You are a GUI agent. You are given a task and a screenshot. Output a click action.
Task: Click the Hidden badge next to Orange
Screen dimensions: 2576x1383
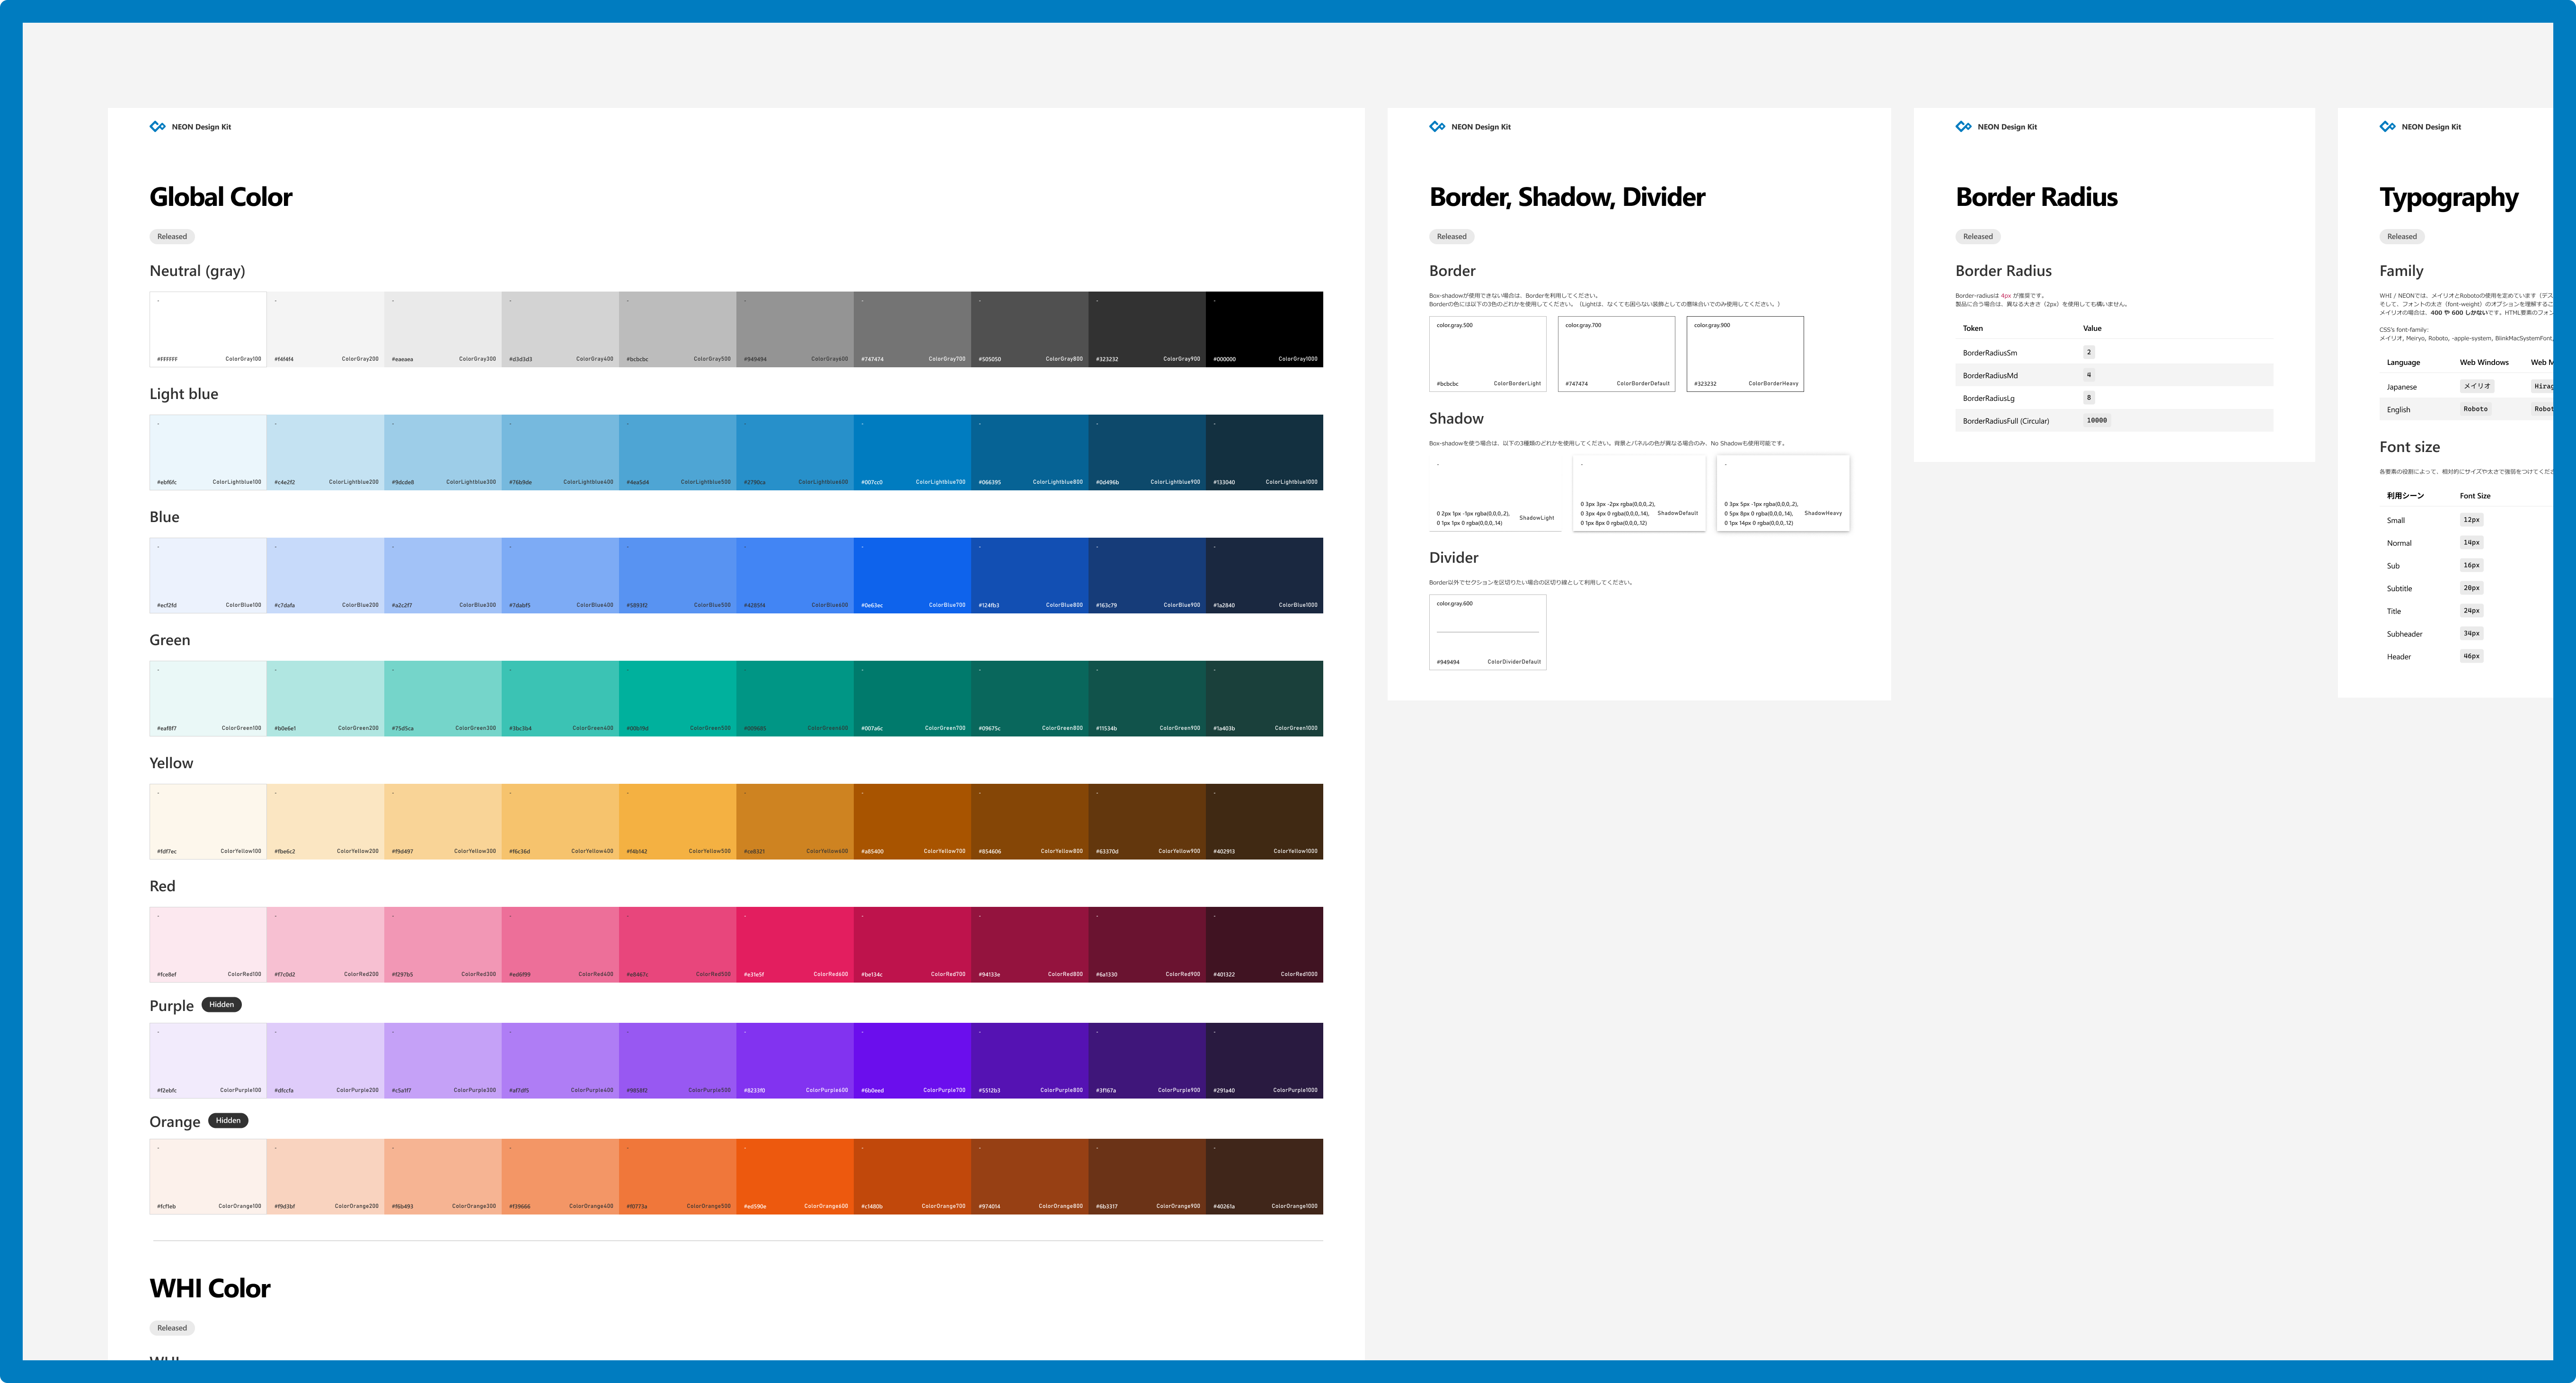pos(228,1121)
